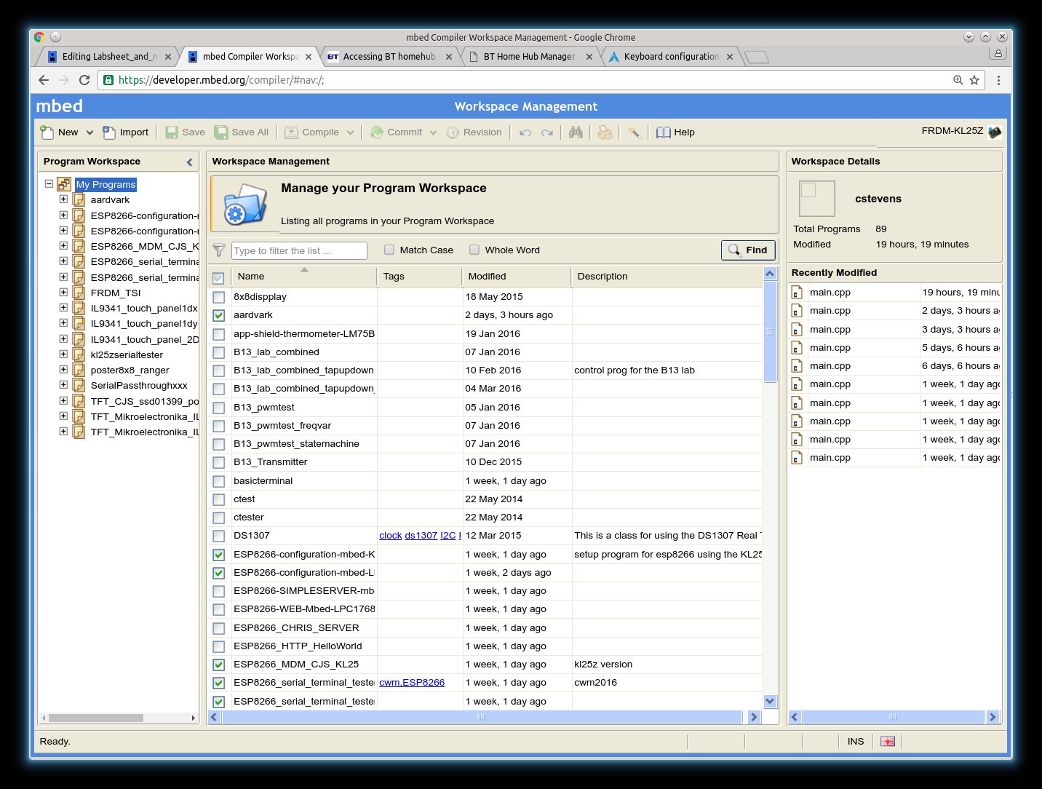This screenshot has height=789, width=1042.
Task: Open Help book icon
Action: 663,132
